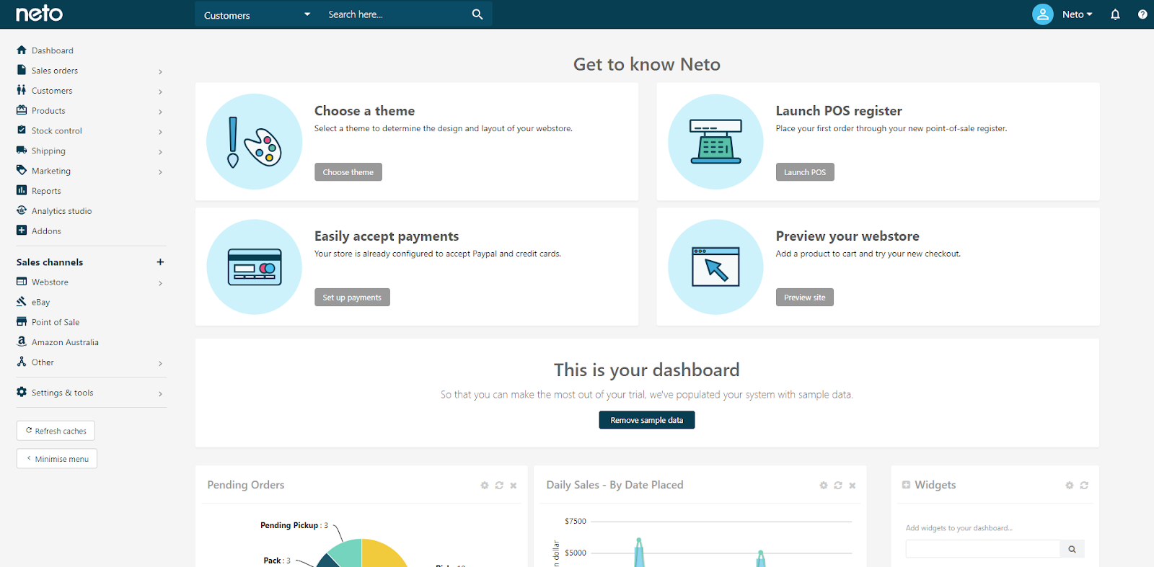
Task: Click the Neto logo
Action: (x=39, y=14)
